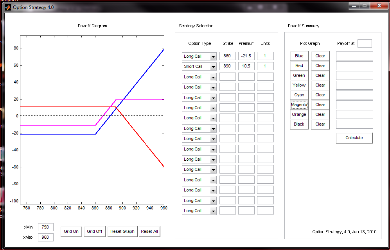Plot the Orange graph
The width and height of the screenshot is (390, 250).
pos(299,114)
